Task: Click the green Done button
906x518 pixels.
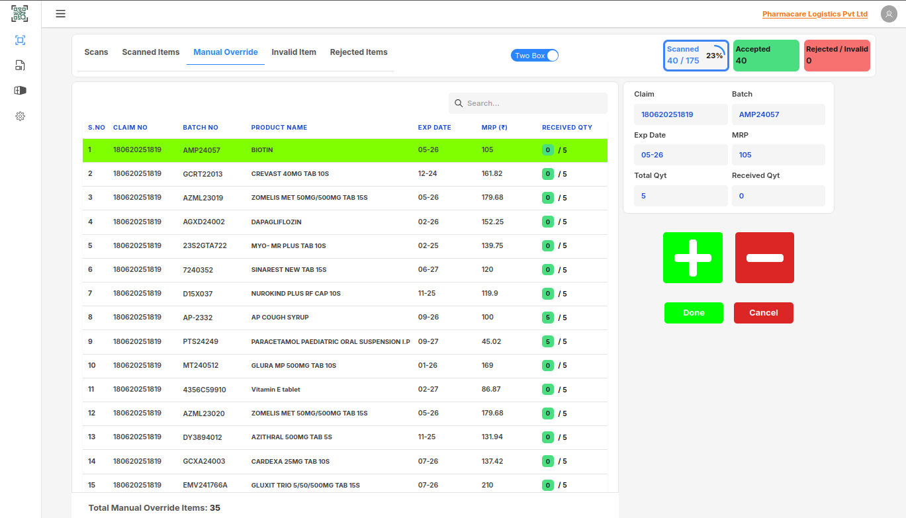Action: pyautogui.click(x=694, y=313)
